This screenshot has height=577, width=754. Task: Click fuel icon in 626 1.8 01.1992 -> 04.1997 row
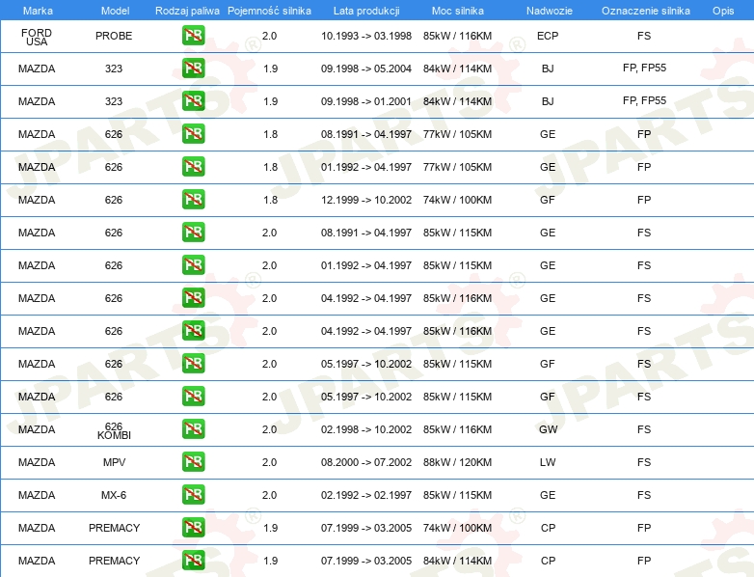pos(193,167)
